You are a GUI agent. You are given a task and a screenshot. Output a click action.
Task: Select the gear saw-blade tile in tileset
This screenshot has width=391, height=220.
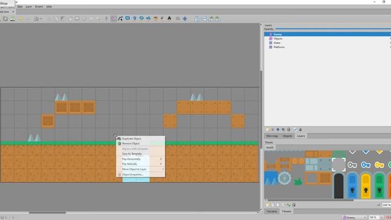pyautogui.click(x=285, y=178)
